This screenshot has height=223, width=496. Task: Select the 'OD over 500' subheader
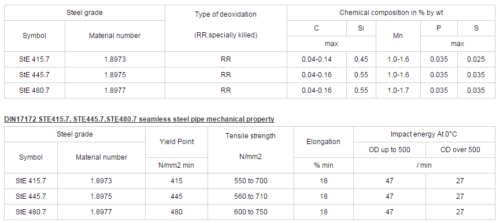coord(460,149)
